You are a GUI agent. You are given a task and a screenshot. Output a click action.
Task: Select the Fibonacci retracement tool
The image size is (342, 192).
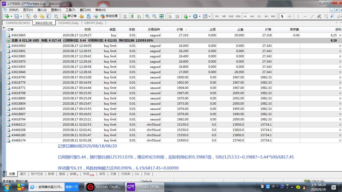pyautogui.click(x=326, y=16)
